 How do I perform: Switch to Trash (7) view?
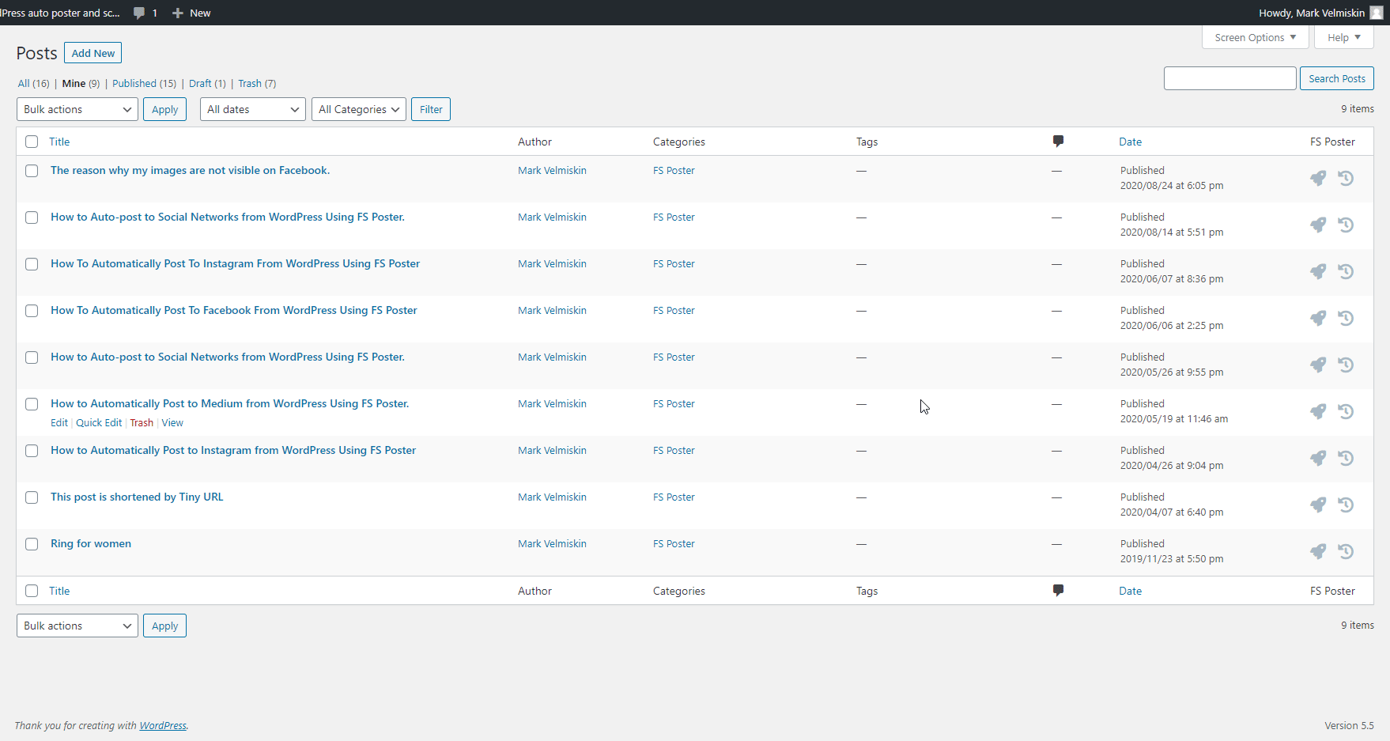(x=257, y=83)
